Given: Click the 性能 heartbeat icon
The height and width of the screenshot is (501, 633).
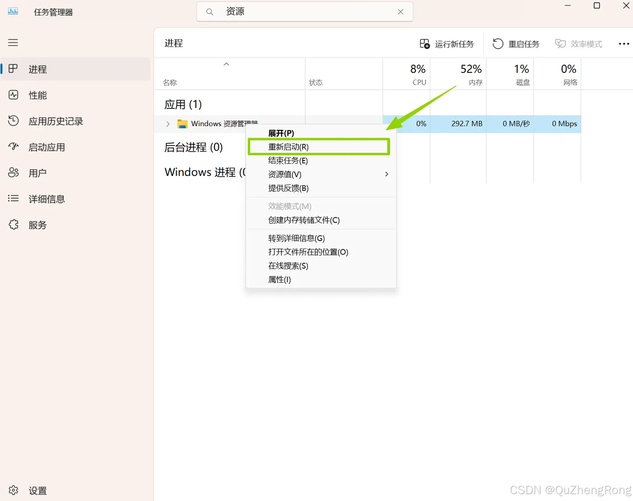Looking at the screenshot, I should pos(14,95).
